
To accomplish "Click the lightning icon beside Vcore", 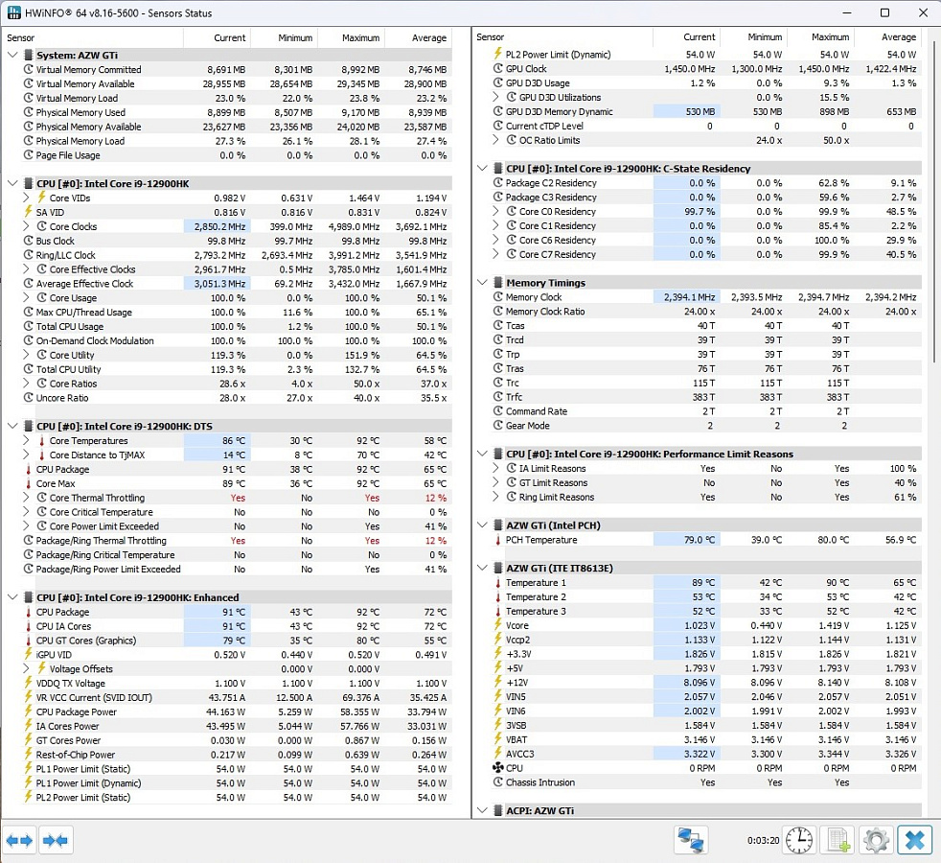I will click(x=498, y=625).
